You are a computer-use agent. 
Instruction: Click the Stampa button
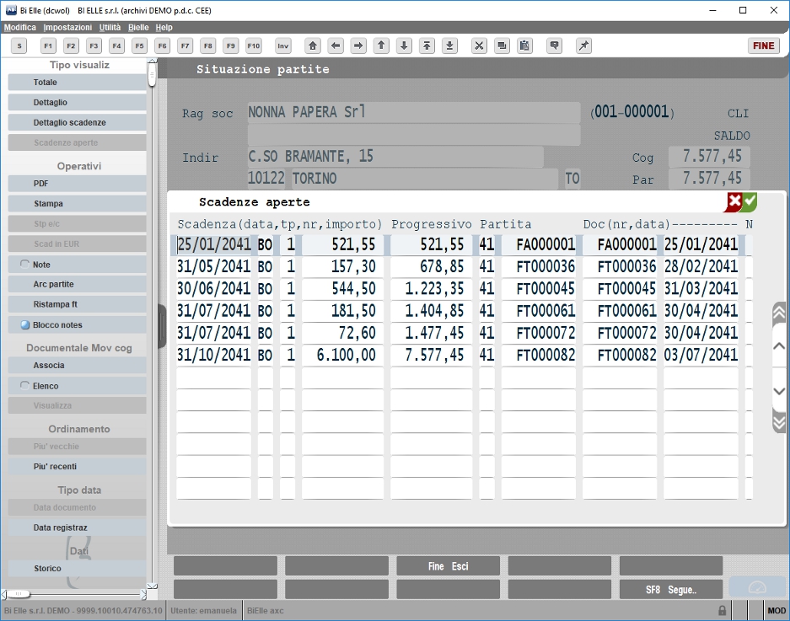click(x=77, y=203)
